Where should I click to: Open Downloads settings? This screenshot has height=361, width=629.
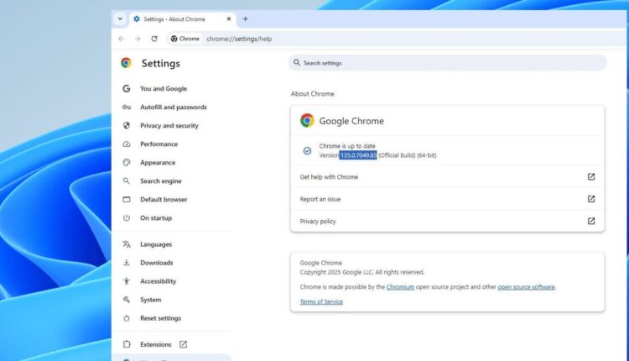pos(157,263)
